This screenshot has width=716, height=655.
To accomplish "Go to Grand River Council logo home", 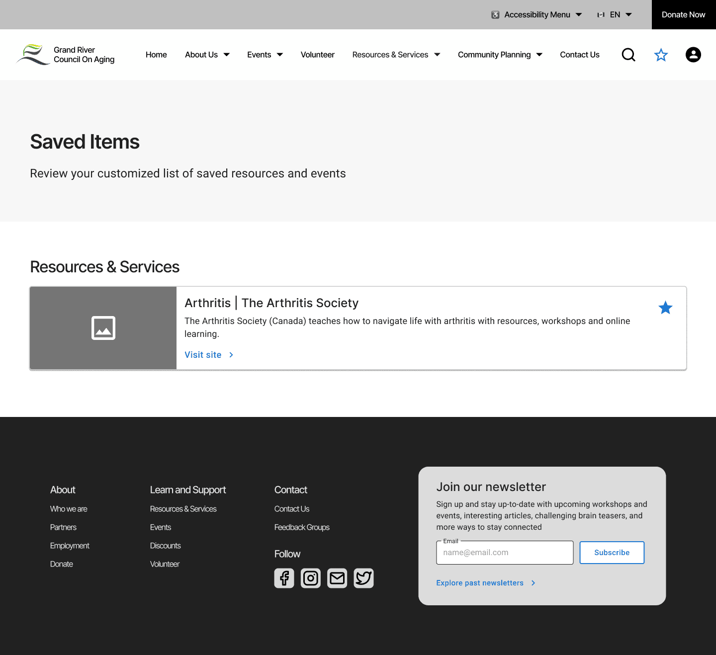I will coord(65,55).
